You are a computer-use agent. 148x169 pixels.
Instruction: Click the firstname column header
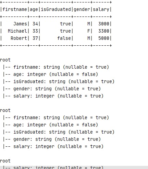point(15,9)
